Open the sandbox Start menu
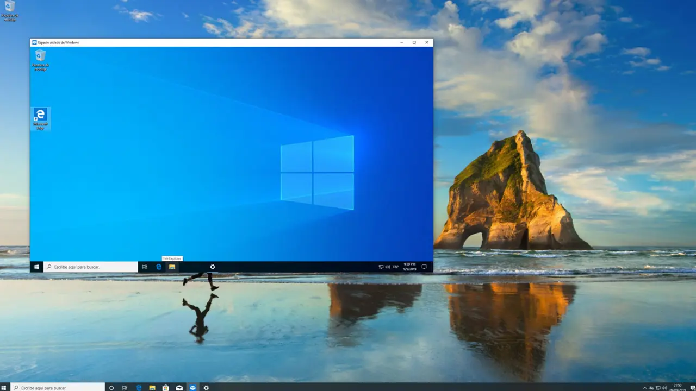This screenshot has width=696, height=391. click(x=36, y=267)
